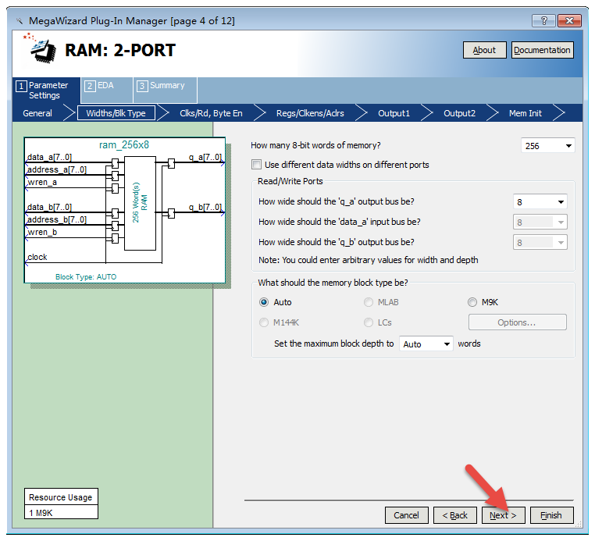The width and height of the screenshot is (595, 541).
Task: Switch to the Parameter Settings tab
Action: 46,91
